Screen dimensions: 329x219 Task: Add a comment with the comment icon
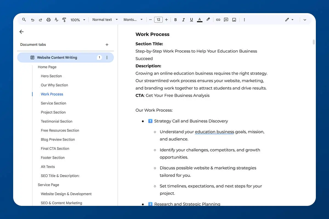pyautogui.click(x=226, y=19)
